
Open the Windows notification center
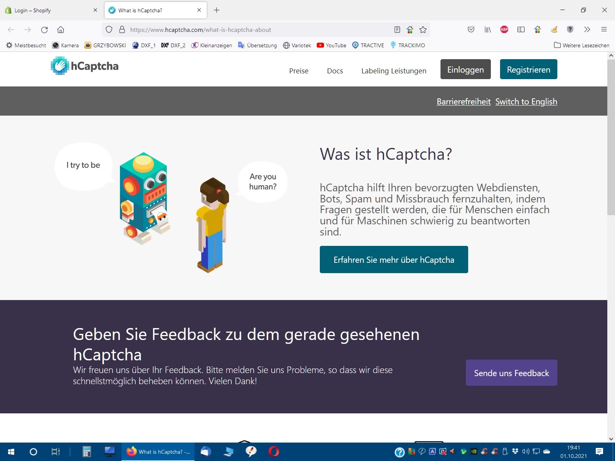coord(599,452)
